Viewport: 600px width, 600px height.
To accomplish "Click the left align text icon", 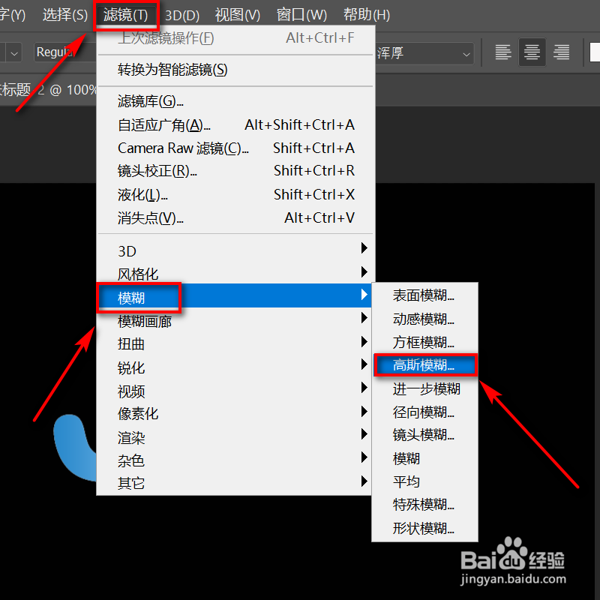I will [502, 52].
